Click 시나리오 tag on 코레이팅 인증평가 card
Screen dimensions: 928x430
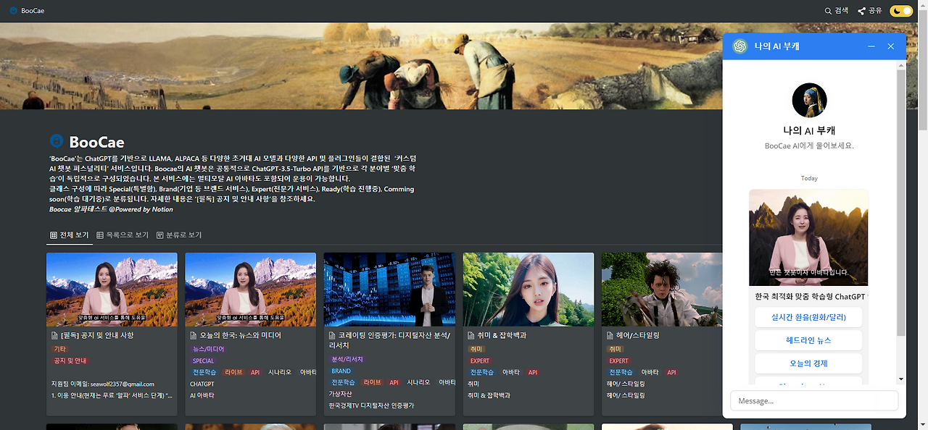(x=418, y=382)
